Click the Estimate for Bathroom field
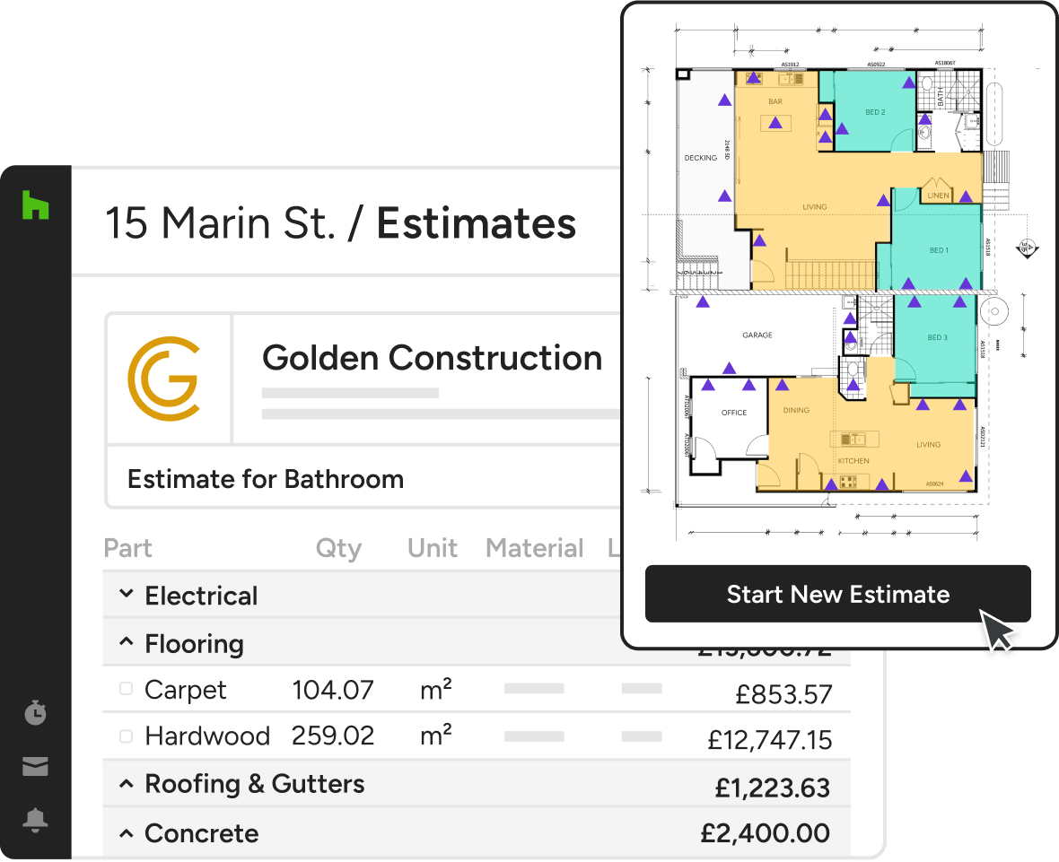The image size is (1059, 862). [x=266, y=479]
